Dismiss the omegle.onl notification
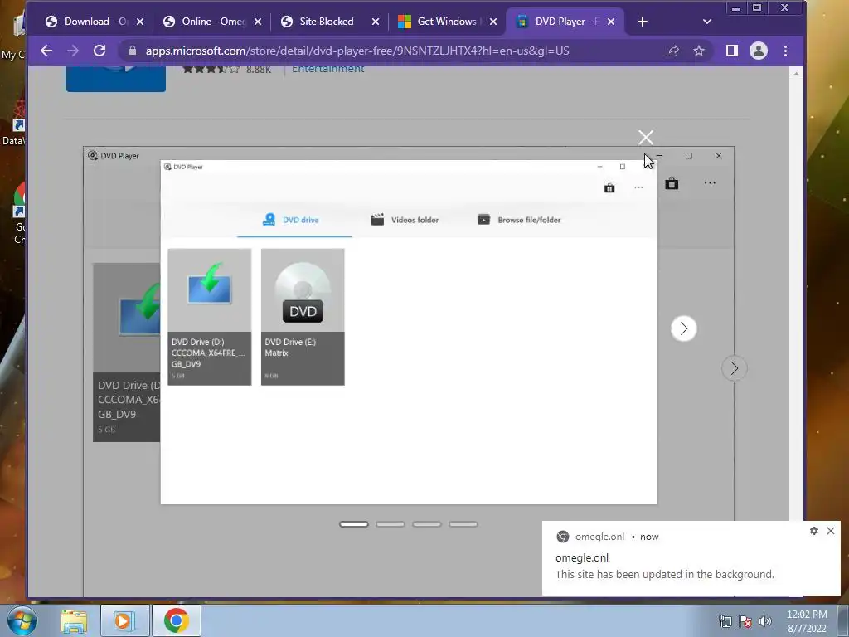This screenshot has width=849, height=637. point(831,531)
